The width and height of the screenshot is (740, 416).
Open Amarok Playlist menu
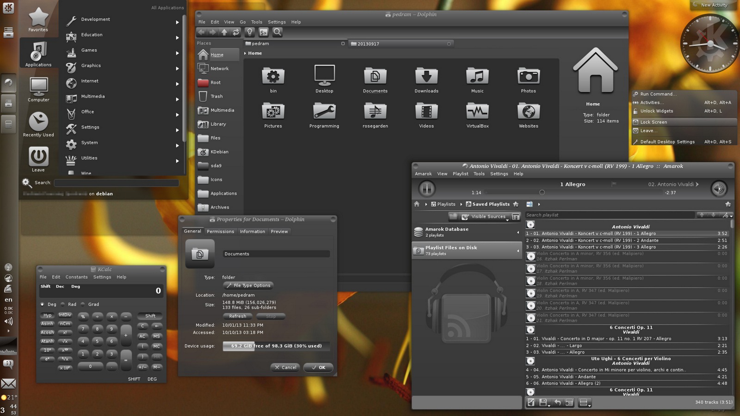(460, 174)
